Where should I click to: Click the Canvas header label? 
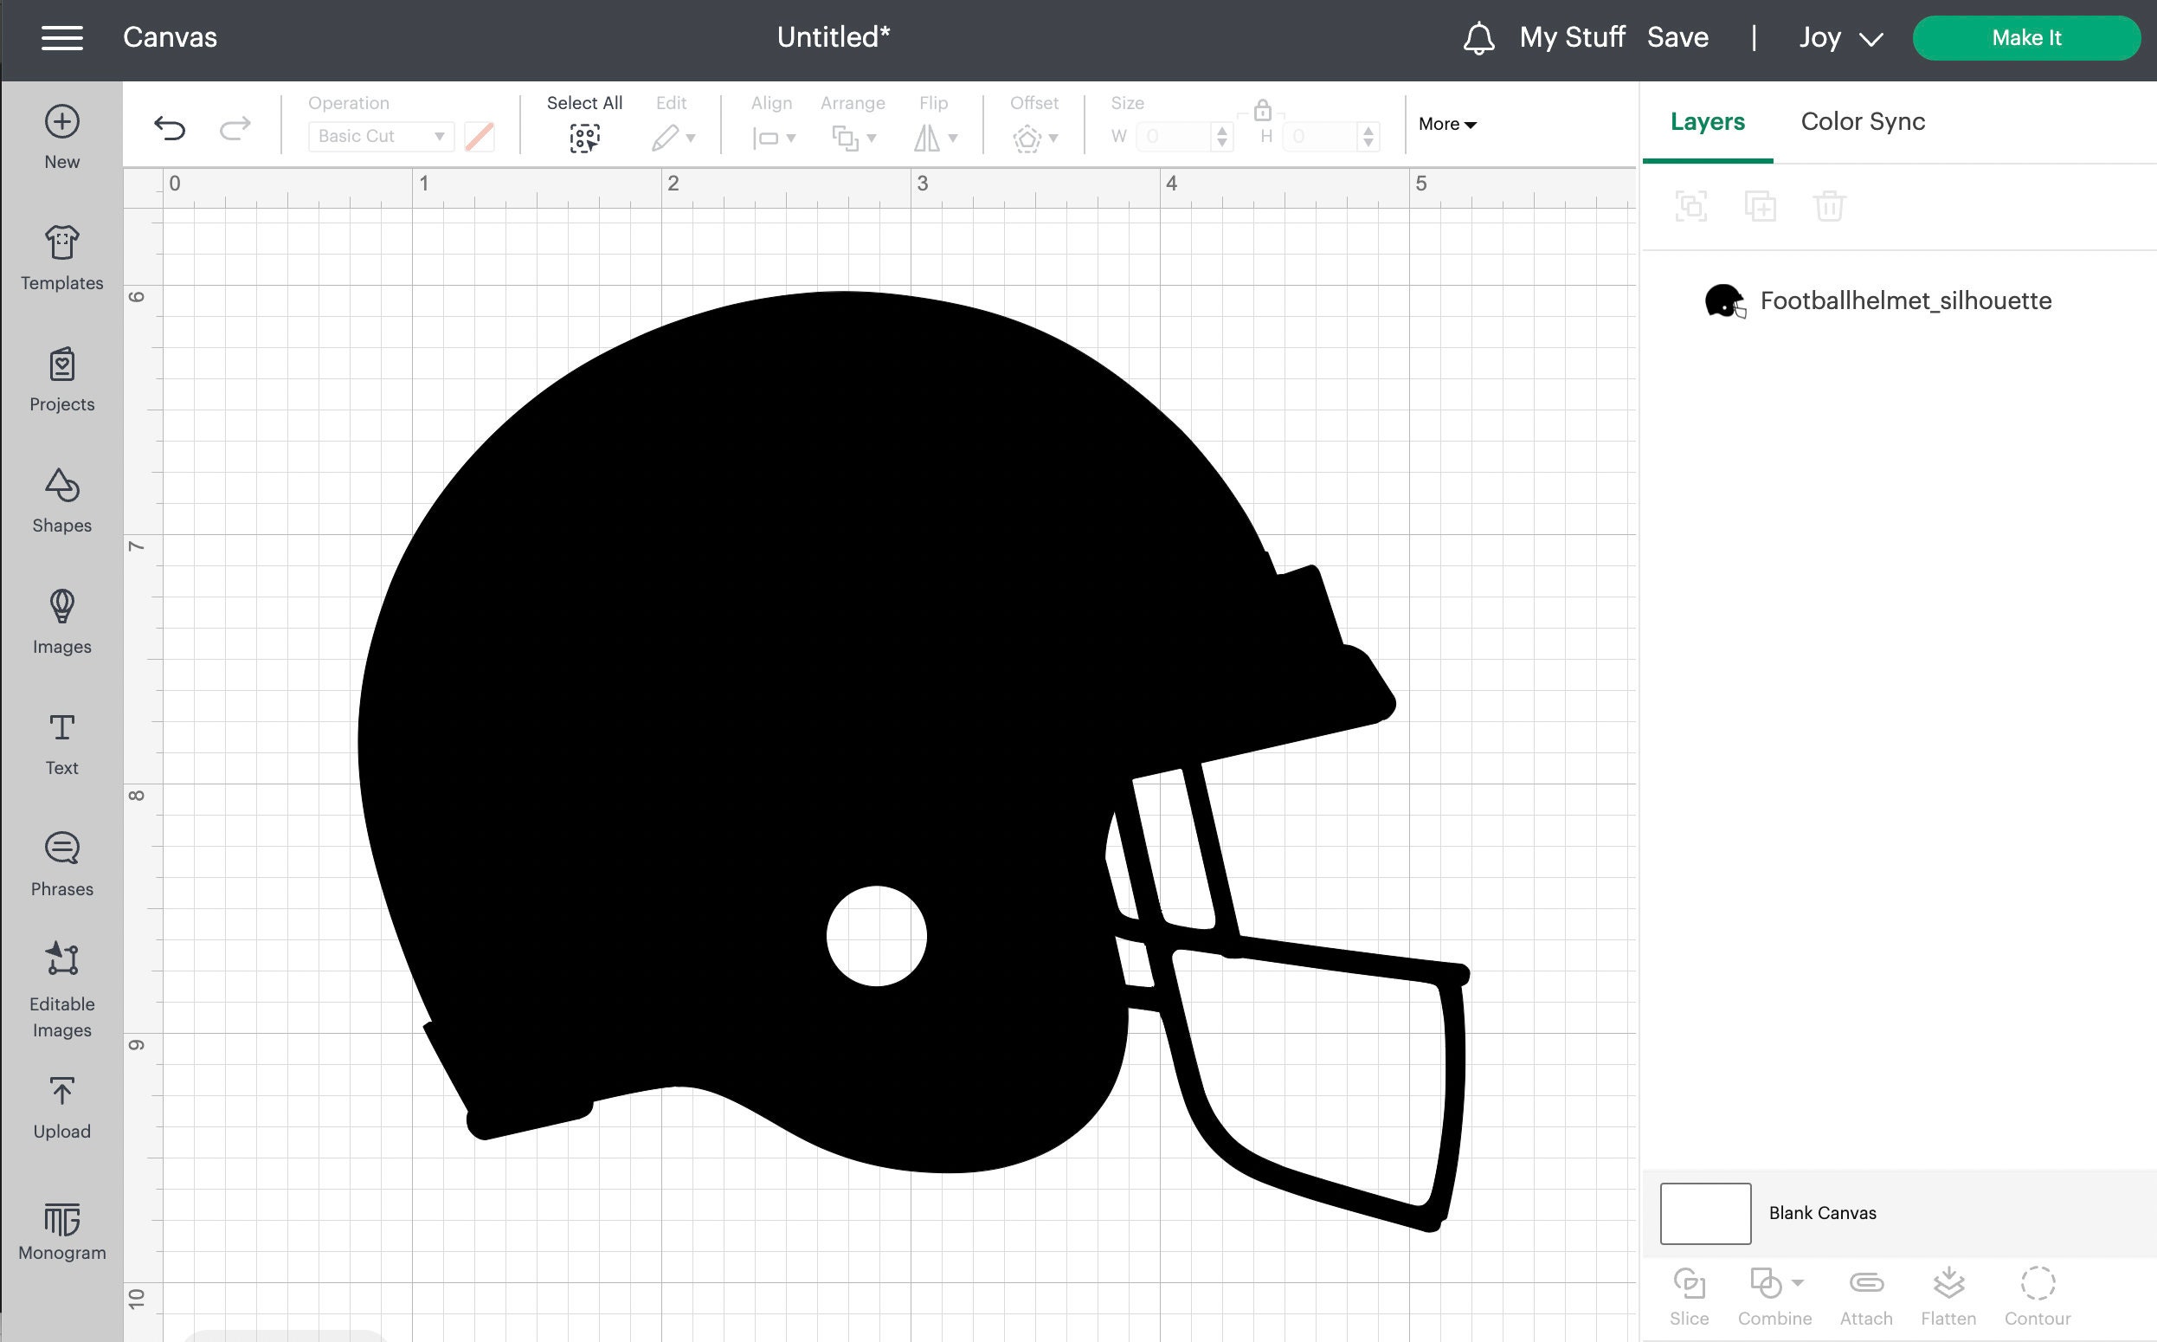coord(170,37)
